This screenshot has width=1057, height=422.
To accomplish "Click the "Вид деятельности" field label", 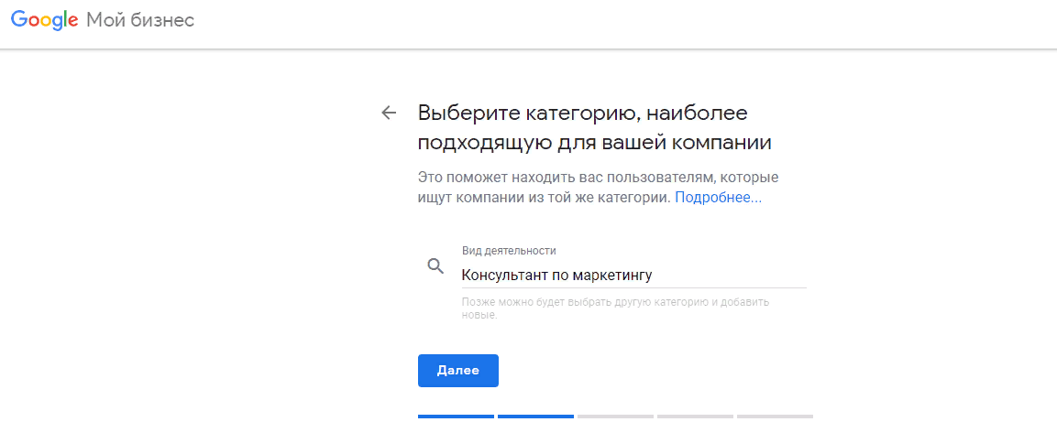I will pyautogui.click(x=509, y=251).
